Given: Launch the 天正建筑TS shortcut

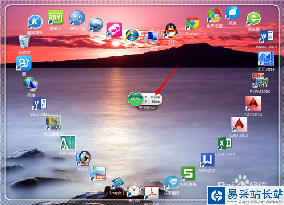Looking at the screenshot, I should click(x=53, y=122).
